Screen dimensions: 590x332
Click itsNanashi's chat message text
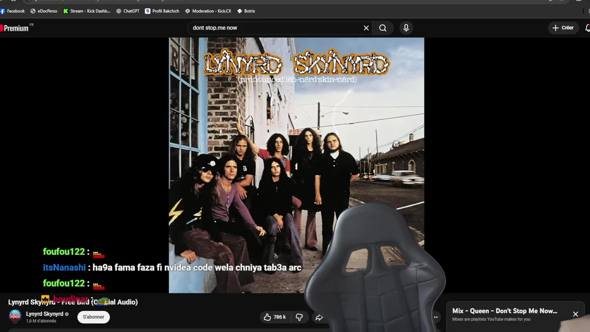click(x=197, y=267)
